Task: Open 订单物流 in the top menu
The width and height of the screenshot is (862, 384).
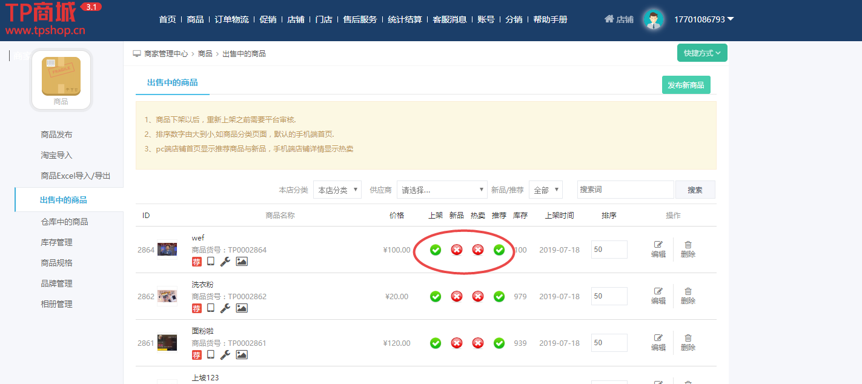Action: (x=231, y=19)
